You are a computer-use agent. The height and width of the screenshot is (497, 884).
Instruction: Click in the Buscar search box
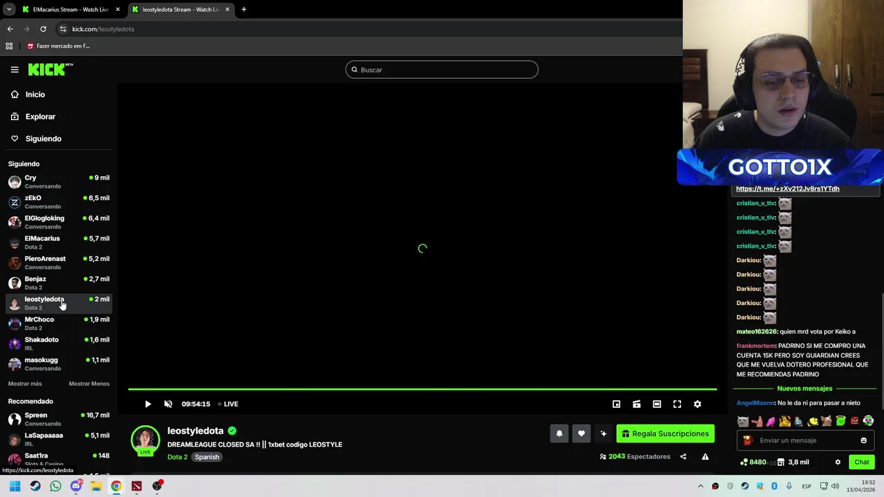[x=442, y=70]
